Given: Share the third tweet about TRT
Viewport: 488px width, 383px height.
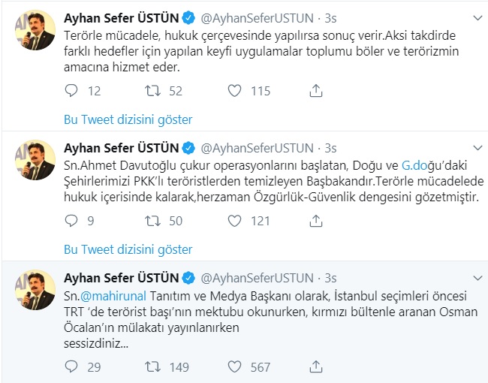Looking at the screenshot, I should (316, 366).
